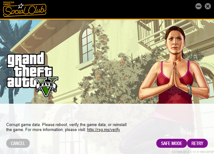This screenshot has width=214, height=154.
Task: Click the empty black header bar
Action: point(120,9)
